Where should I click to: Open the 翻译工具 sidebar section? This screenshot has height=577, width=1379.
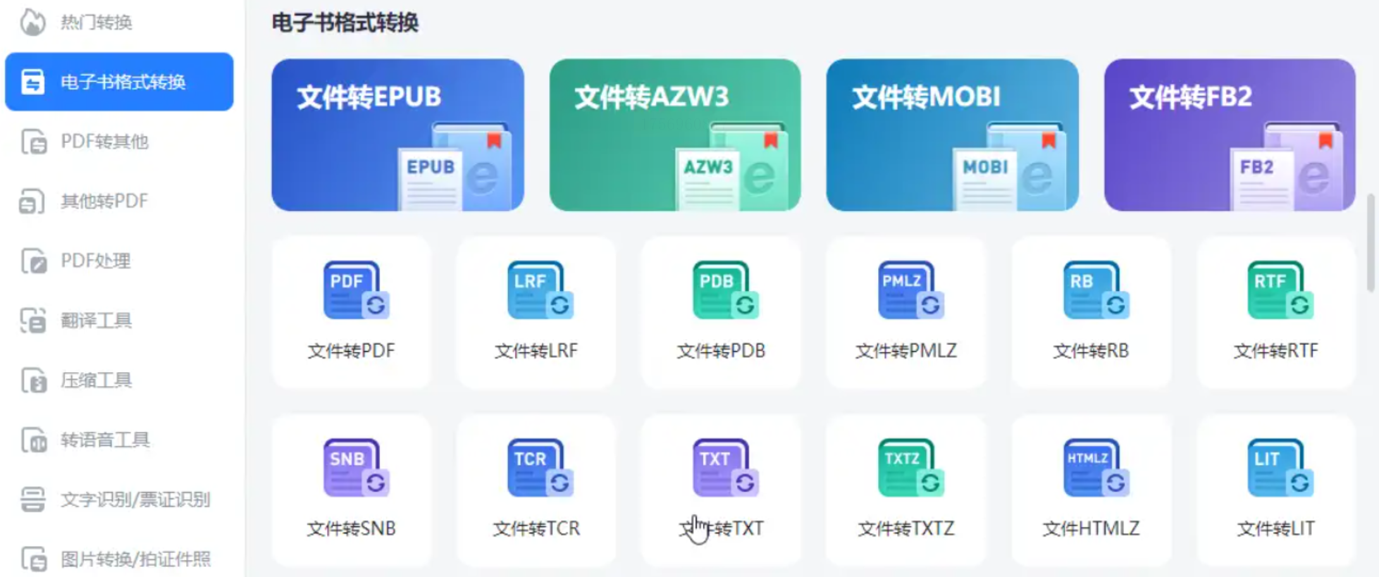point(119,320)
